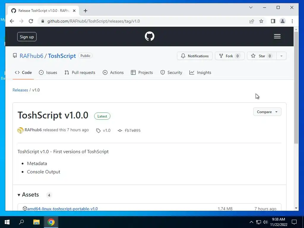Go back with the browser arrow

pos(12,21)
